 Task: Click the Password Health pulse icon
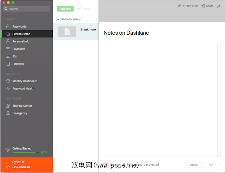pyautogui.click(x=8, y=89)
